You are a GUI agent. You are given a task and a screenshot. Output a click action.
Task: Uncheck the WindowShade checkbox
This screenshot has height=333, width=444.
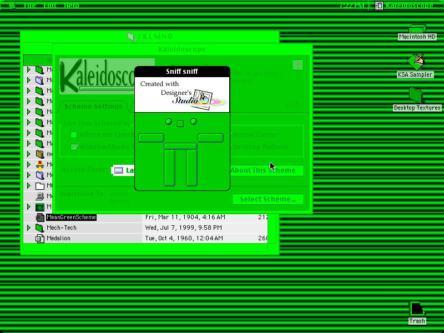pos(74,147)
